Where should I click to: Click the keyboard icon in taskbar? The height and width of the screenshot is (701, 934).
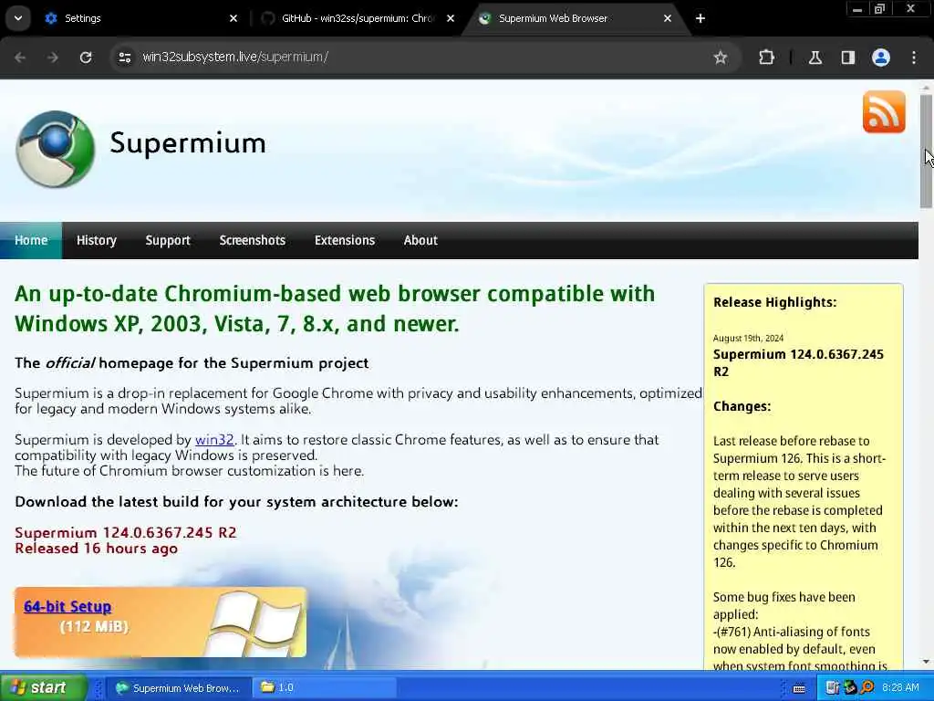coord(799,688)
